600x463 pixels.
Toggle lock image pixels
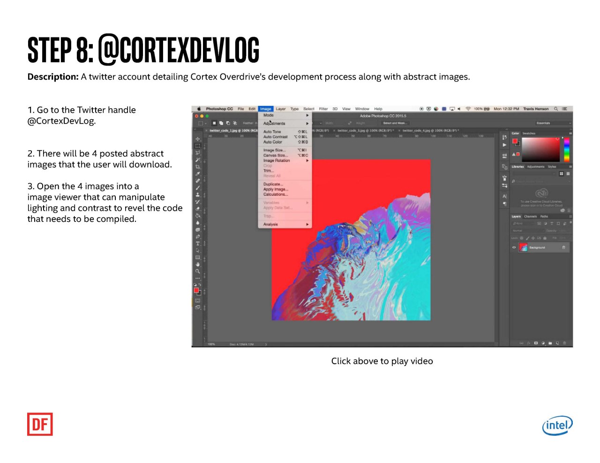(527, 238)
